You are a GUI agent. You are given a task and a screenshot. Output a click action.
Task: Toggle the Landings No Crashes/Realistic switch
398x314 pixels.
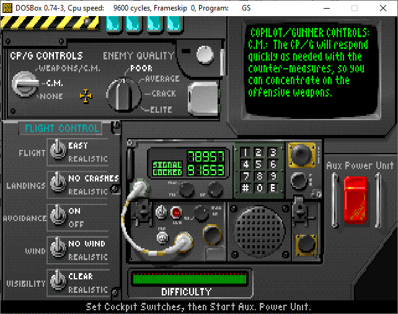pyautogui.click(x=58, y=182)
